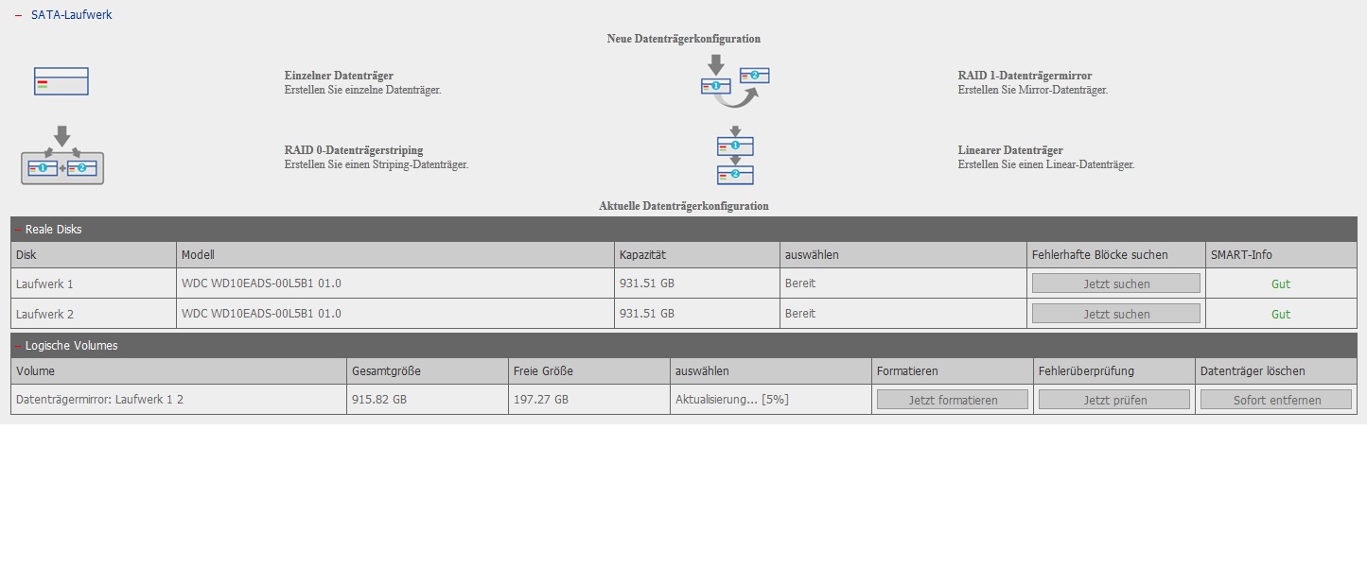Click the Bereit status of Laufwerk 1

[x=800, y=283]
